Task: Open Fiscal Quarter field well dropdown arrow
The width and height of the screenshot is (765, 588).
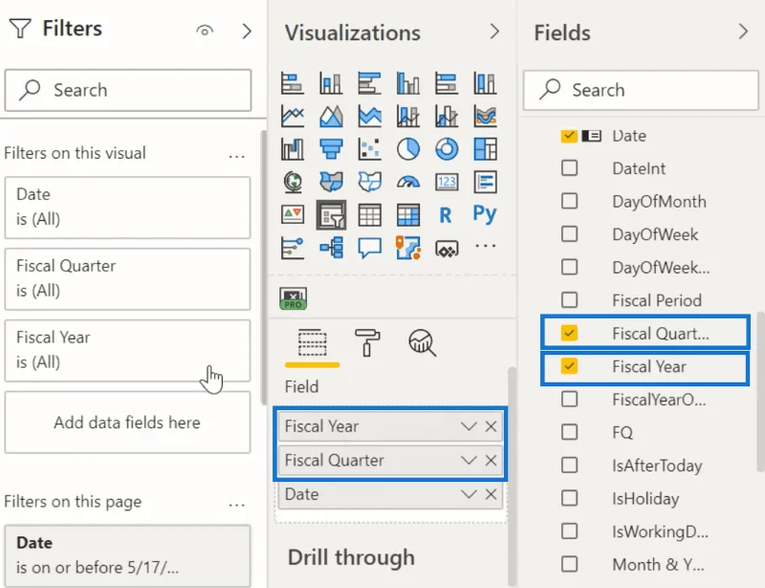Action: 469,460
